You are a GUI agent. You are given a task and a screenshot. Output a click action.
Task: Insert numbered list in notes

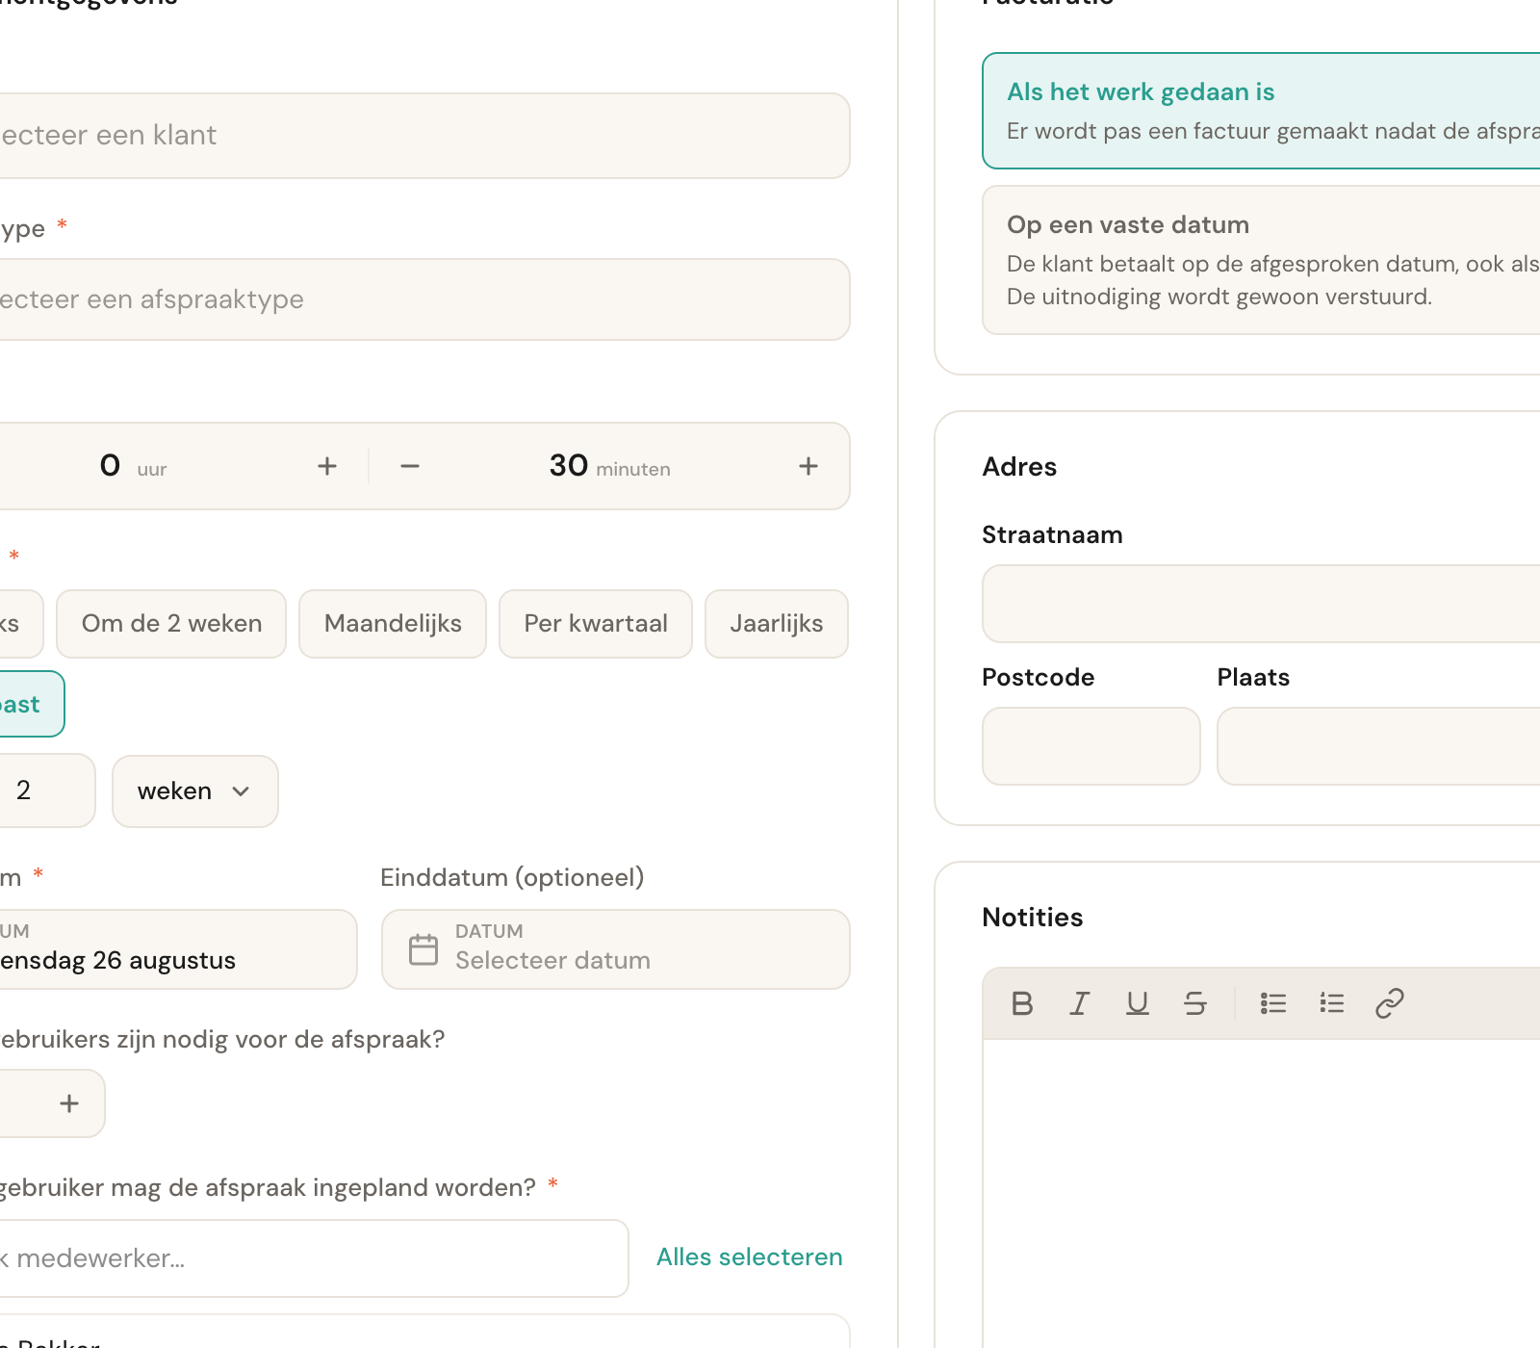click(1332, 1003)
